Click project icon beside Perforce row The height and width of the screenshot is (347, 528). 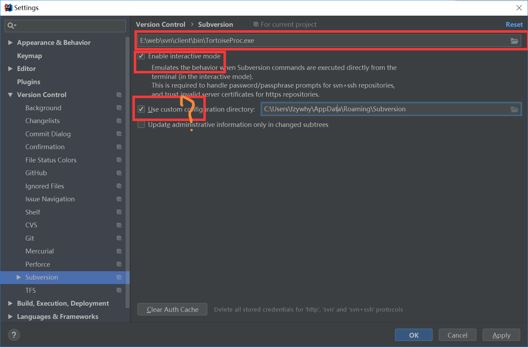pos(119,264)
